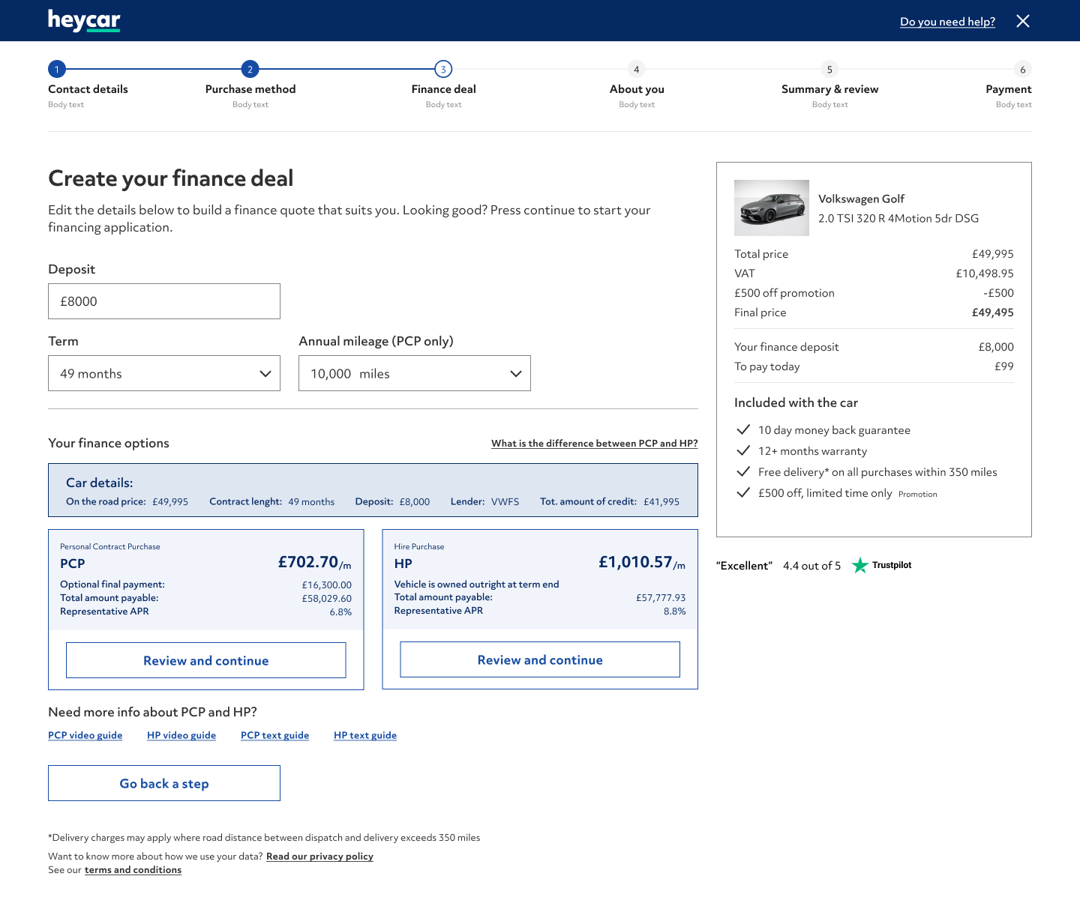Open the Term dropdown
Image resolution: width=1080 pixels, height=906 pixels.
pos(164,373)
